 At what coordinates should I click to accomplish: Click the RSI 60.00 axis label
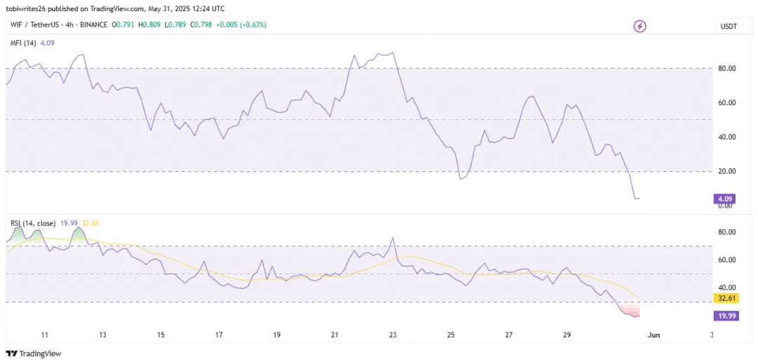point(726,260)
